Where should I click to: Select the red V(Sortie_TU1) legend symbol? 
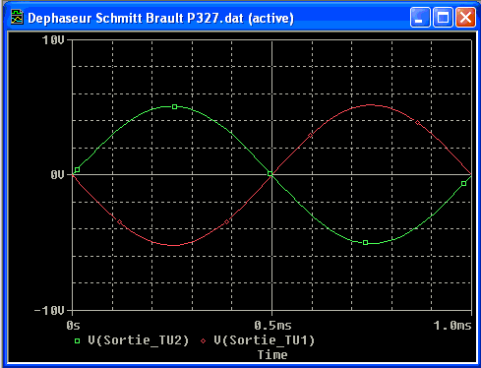[204, 340]
